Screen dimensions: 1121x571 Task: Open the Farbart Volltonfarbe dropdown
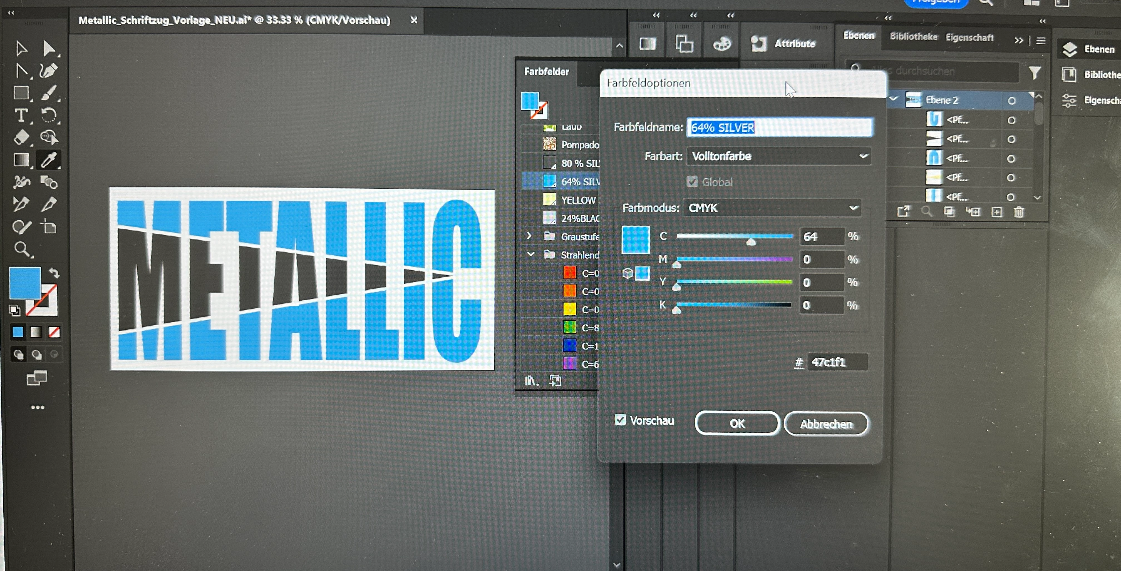[778, 156]
